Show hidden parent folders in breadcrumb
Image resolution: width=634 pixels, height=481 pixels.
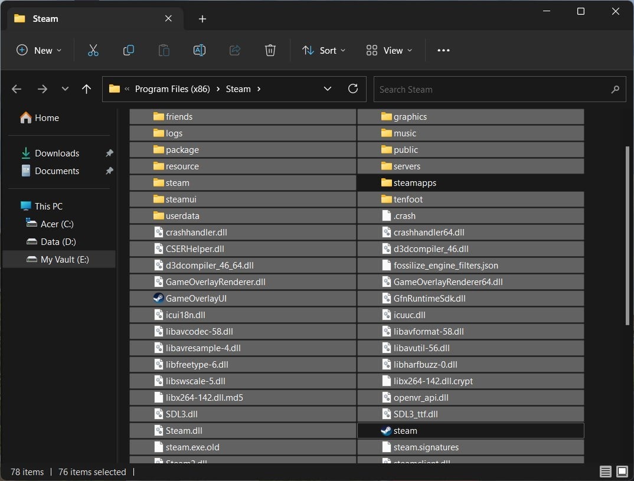(127, 89)
